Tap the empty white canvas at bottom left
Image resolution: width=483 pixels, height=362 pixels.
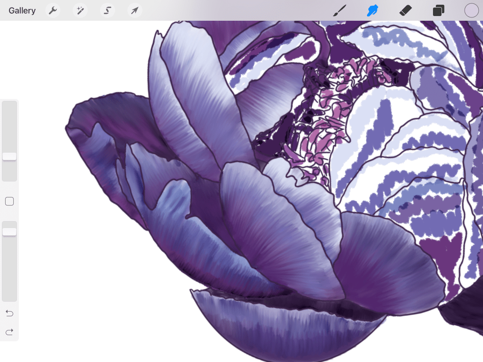click(94, 306)
